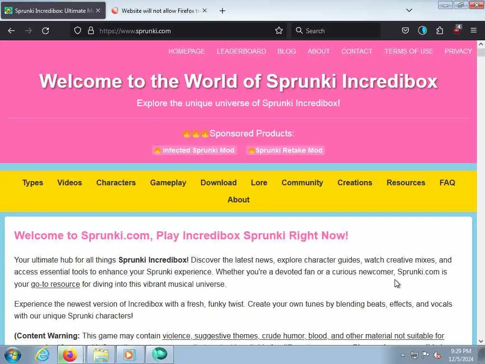Select Resources in the yellow menu
Viewport: 485px width, 364px height.
click(x=406, y=182)
